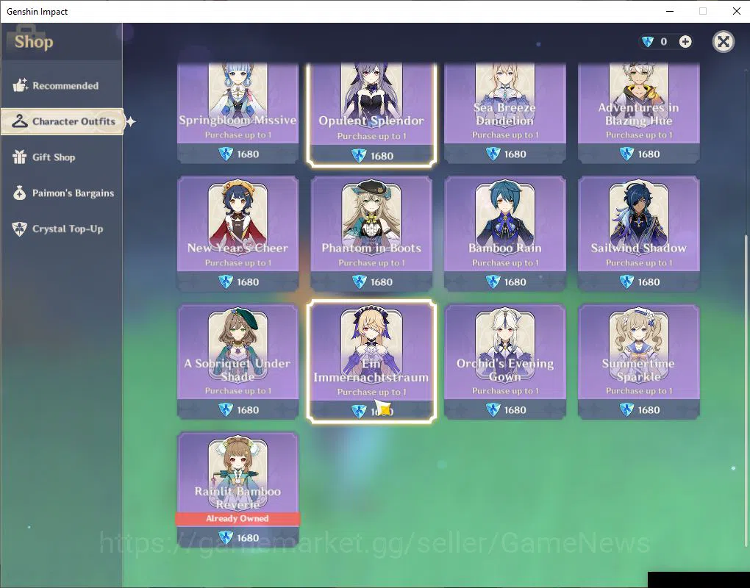This screenshot has height=588, width=750.
Task: Click the crystal icon under Phantom in Boots
Action: tap(360, 282)
